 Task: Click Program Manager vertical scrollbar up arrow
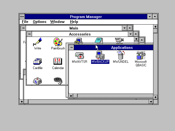pos(155,27)
